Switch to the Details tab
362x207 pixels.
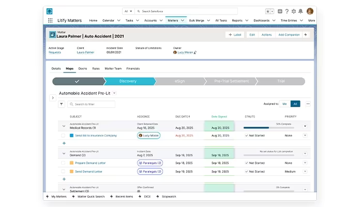point(56,69)
